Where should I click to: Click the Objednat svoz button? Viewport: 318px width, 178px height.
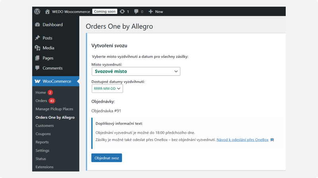pyautogui.click(x=107, y=158)
